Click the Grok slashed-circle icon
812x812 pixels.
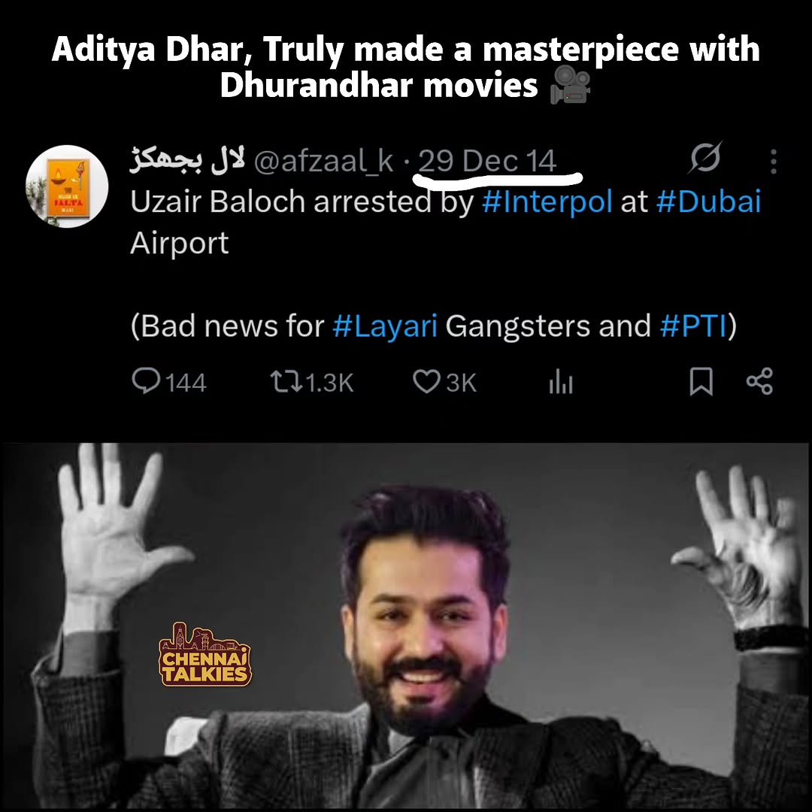point(705,159)
